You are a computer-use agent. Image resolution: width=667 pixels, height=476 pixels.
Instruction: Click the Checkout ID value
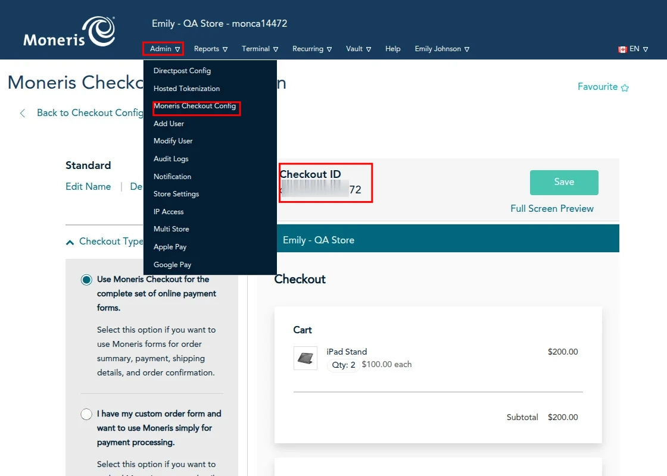321,189
